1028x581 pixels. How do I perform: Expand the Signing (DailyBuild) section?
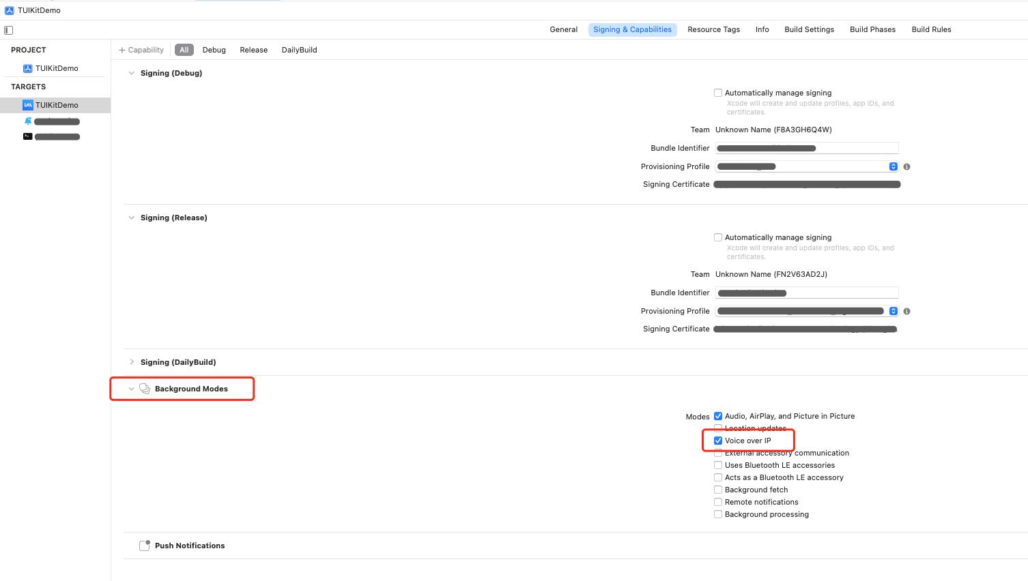click(132, 362)
